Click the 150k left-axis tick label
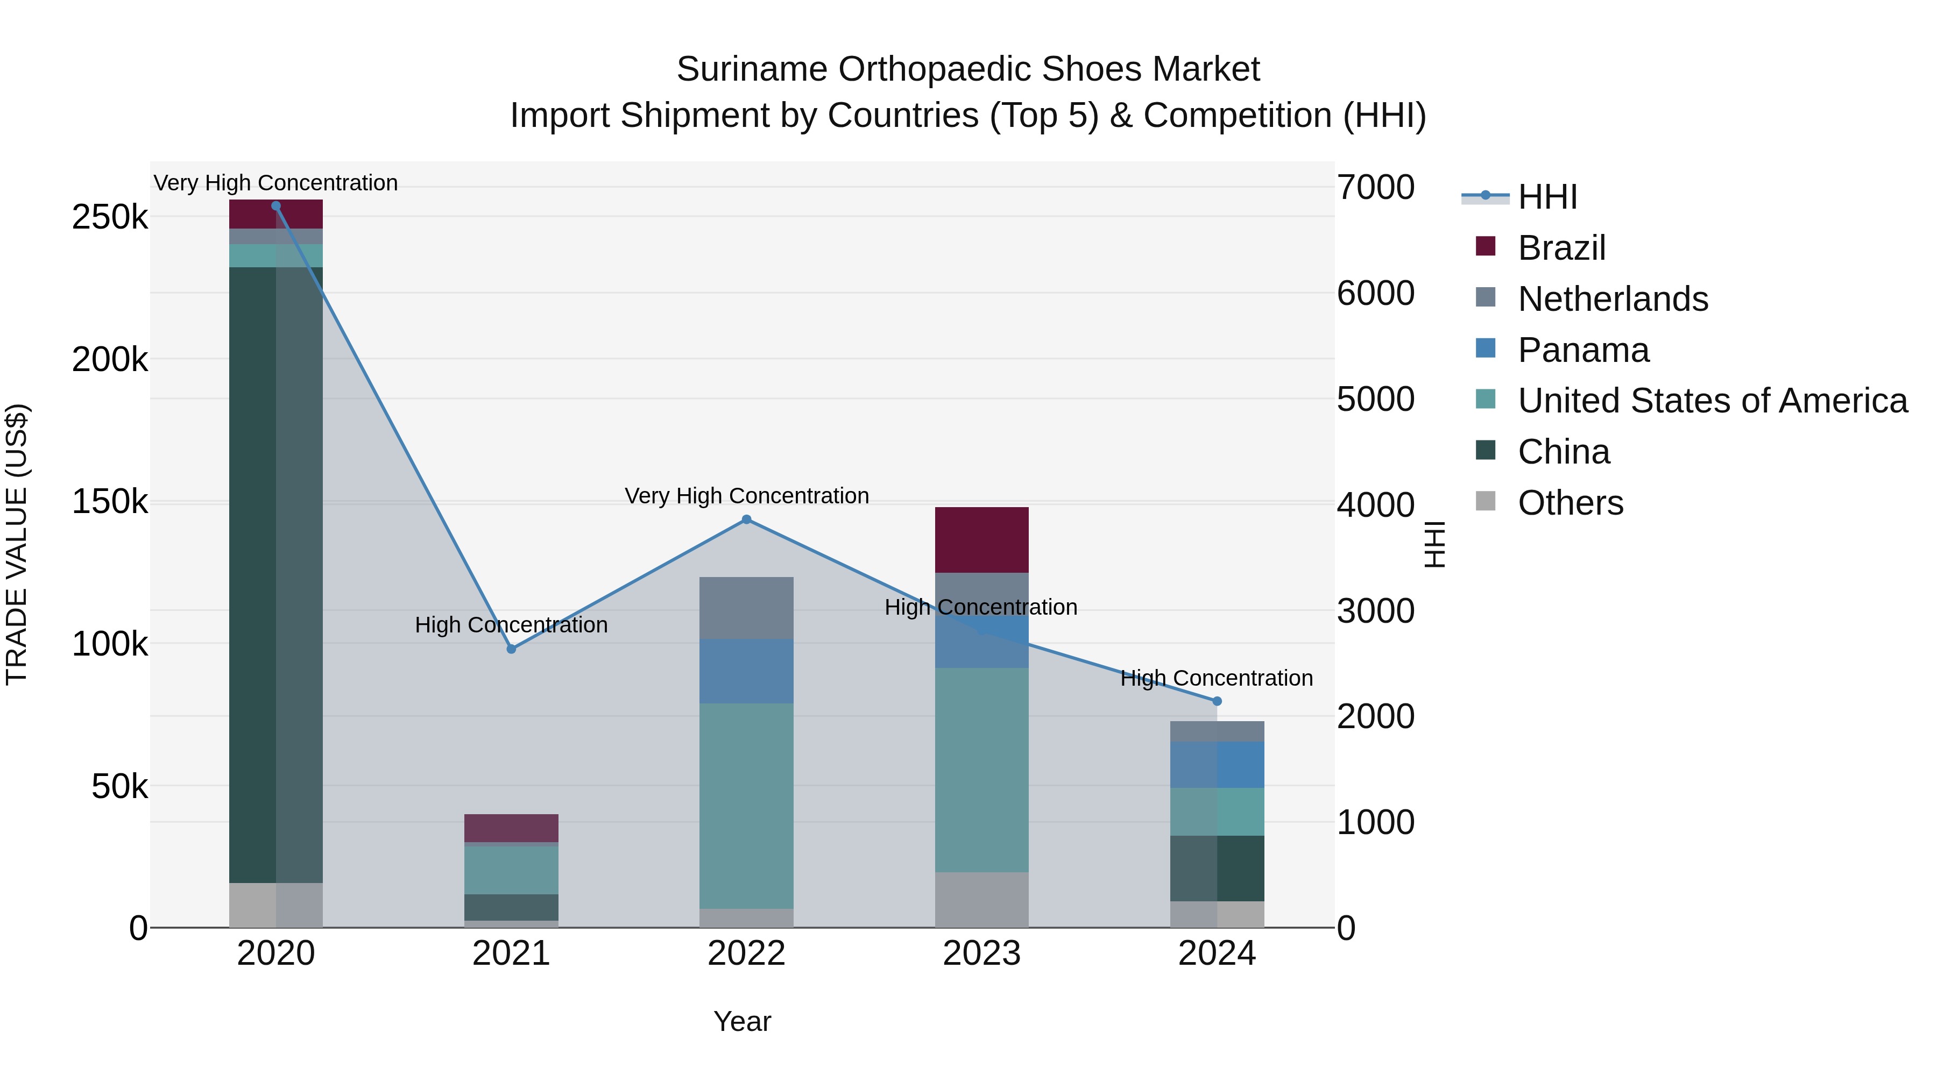This screenshot has width=1937, height=1089. pyautogui.click(x=110, y=501)
